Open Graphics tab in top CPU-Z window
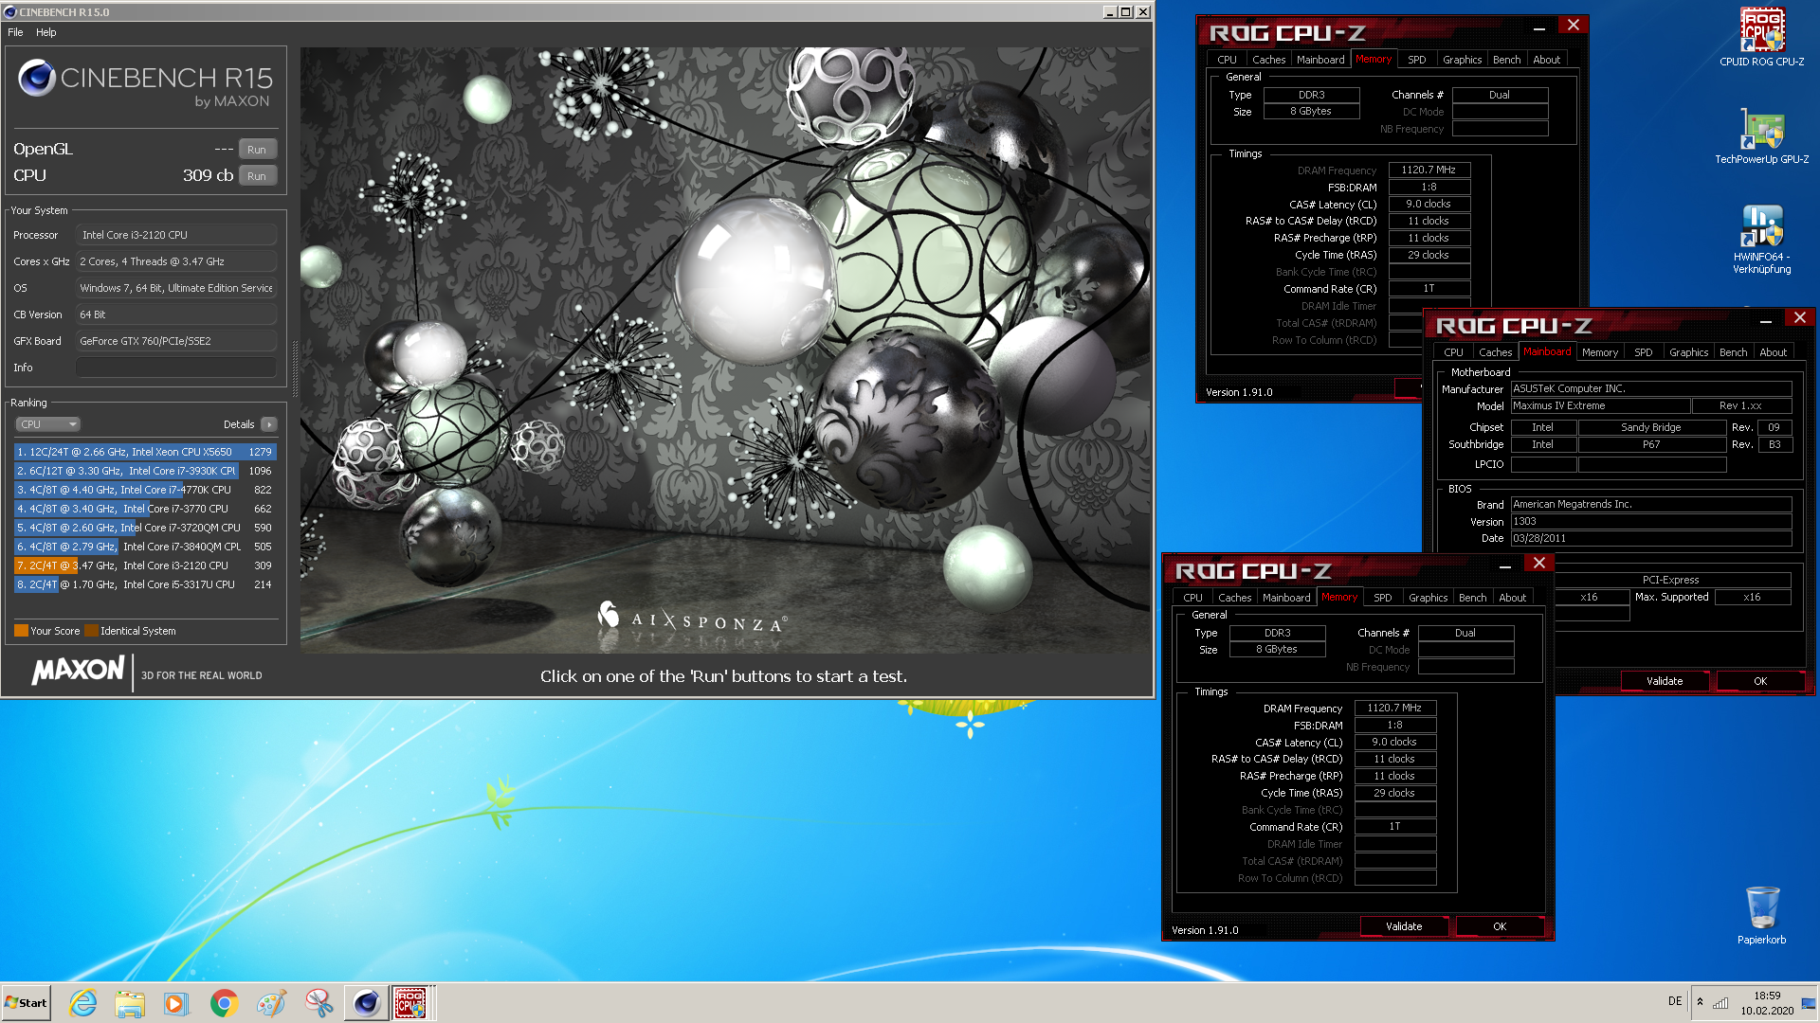The height and width of the screenshot is (1023, 1820). pos(1462,60)
